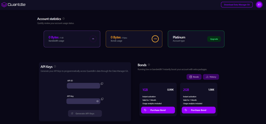
Task: Click Generate API Keys button
Action: pos(85,113)
